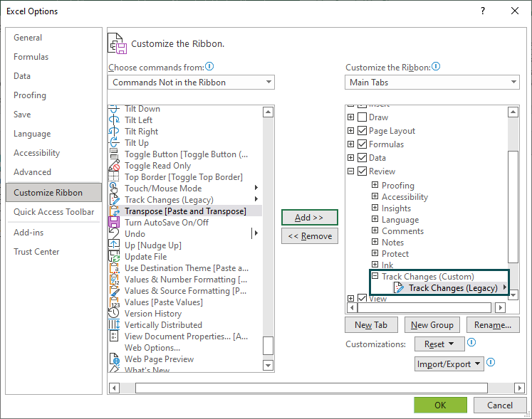This screenshot has width=532, height=419.
Task: Click the Touch/Mouse Mode icon
Action: [114, 188]
